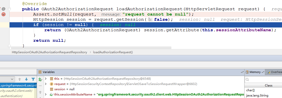Expand the 'request' variable node

click(46, 84)
